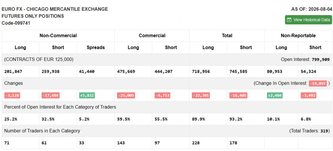Click the Spreads column header
This screenshot has width=333, height=151.
[x=95, y=47]
